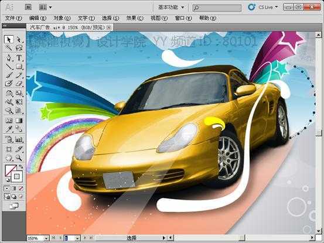Screen dimensions: 324x243
Task: Open the 帮助(H) menu
Action: tap(207, 18)
